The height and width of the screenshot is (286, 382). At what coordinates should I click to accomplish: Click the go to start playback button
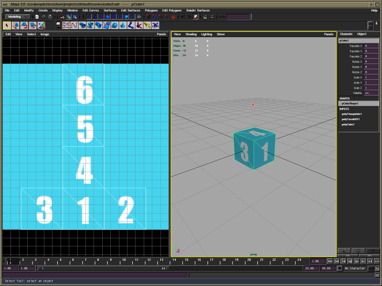[330, 261]
